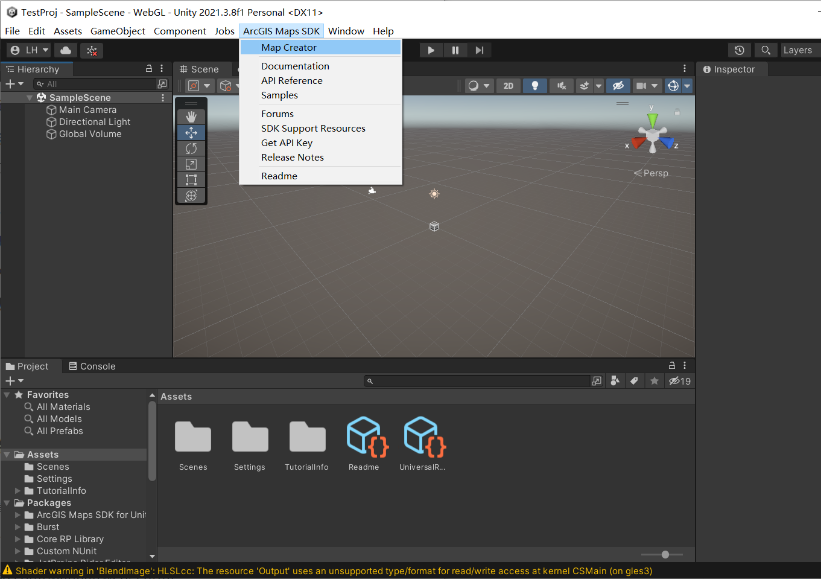Click the sun light gizmo in scene
The image size is (821, 579).
434,194
